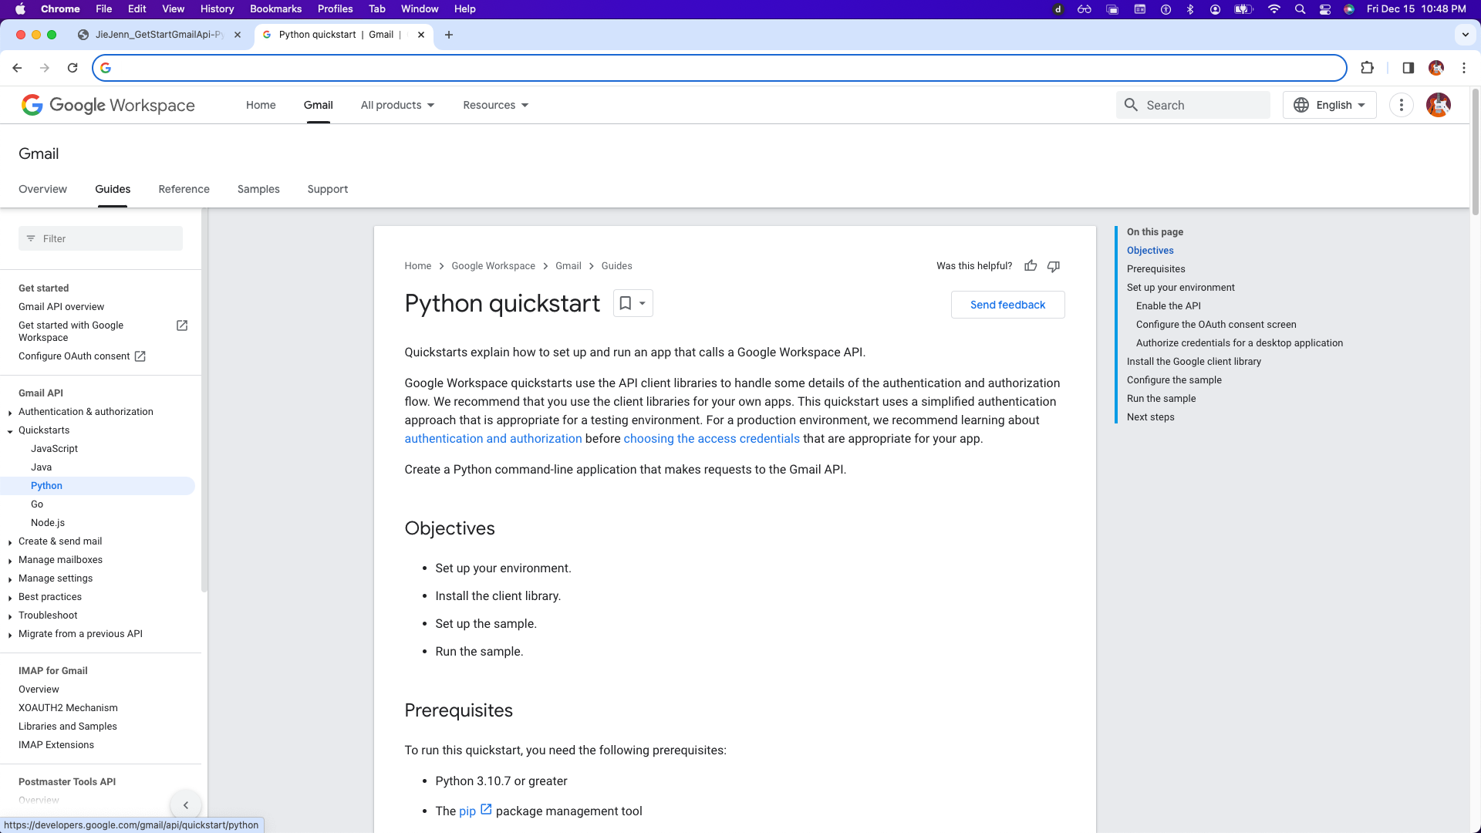Screen dimensions: 1481x833
Task: Switch to the Samples tab
Action: pyautogui.click(x=258, y=189)
